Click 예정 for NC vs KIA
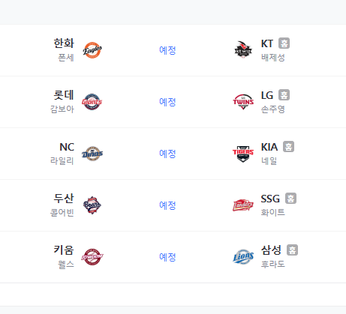 point(167,154)
